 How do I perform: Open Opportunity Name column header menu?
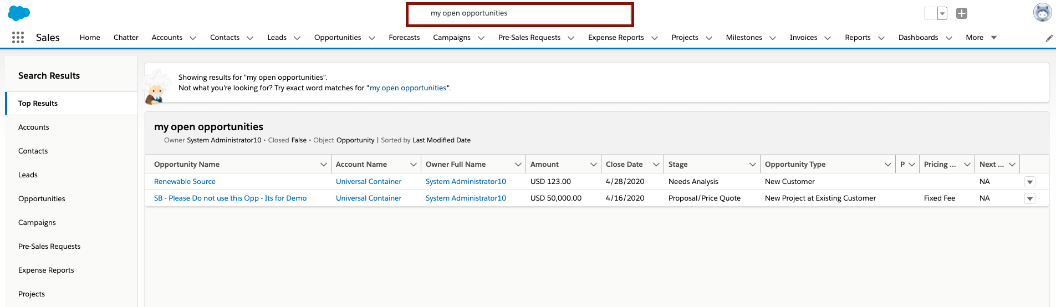[324, 165]
